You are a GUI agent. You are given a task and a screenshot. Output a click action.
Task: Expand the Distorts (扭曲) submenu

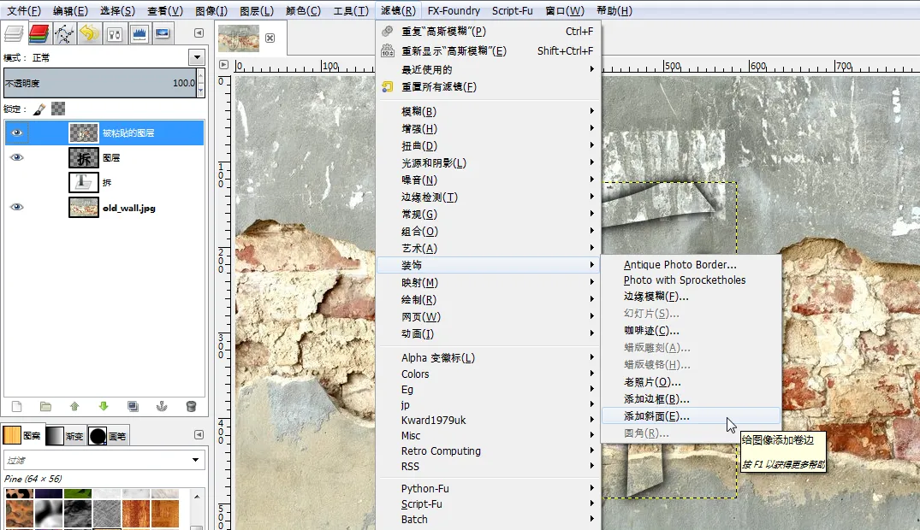coord(488,145)
